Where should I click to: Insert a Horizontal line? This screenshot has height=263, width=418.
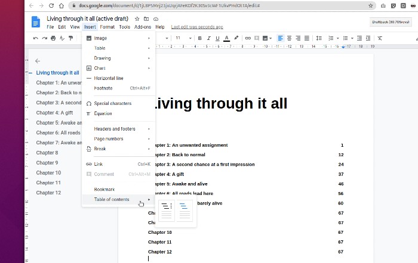click(x=118, y=78)
